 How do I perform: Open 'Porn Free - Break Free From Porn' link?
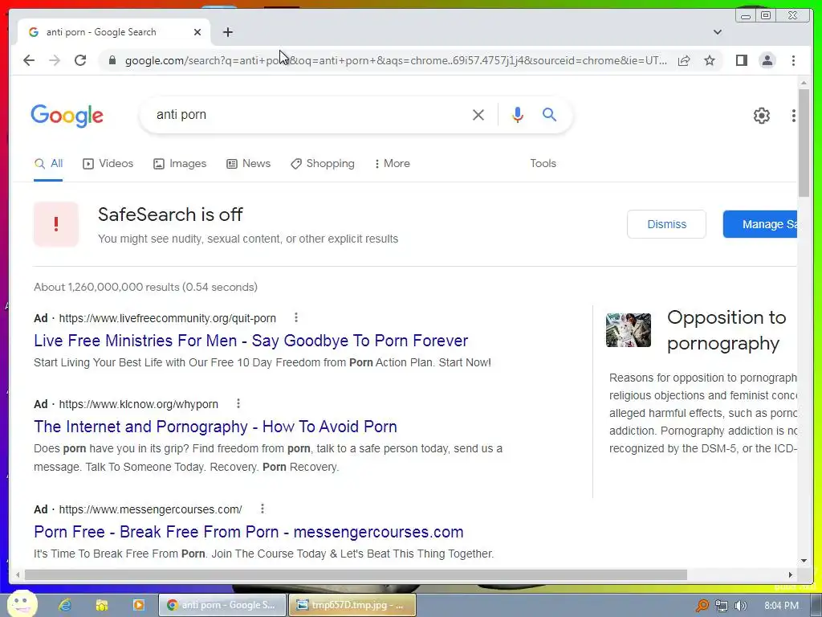[x=249, y=532]
